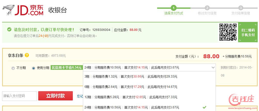Click the 扫二维码 手机支付 green button
Viewport: 259px width, 111px height.
point(248,32)
